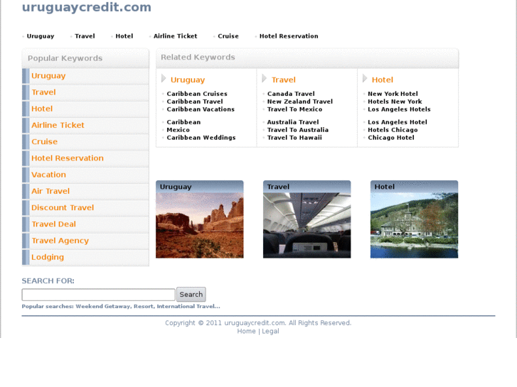Viewport: 517px width, 387px height.
Task: Open the Air Travel popular keyword
Action: click(x=50, y=191)
